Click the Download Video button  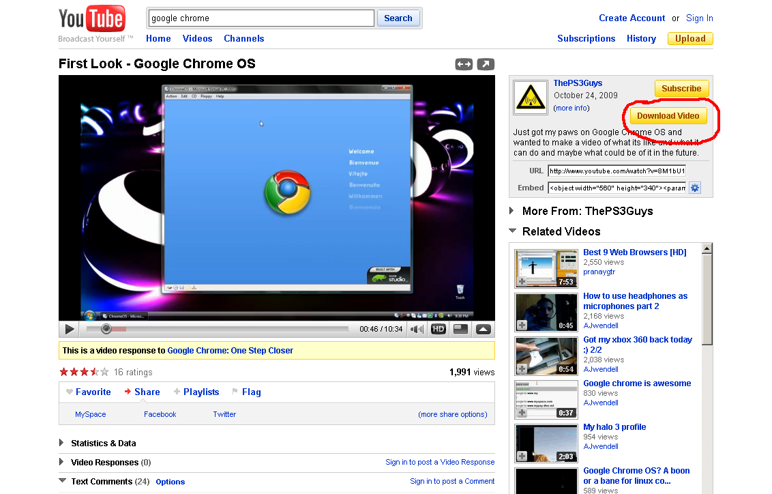668,116
